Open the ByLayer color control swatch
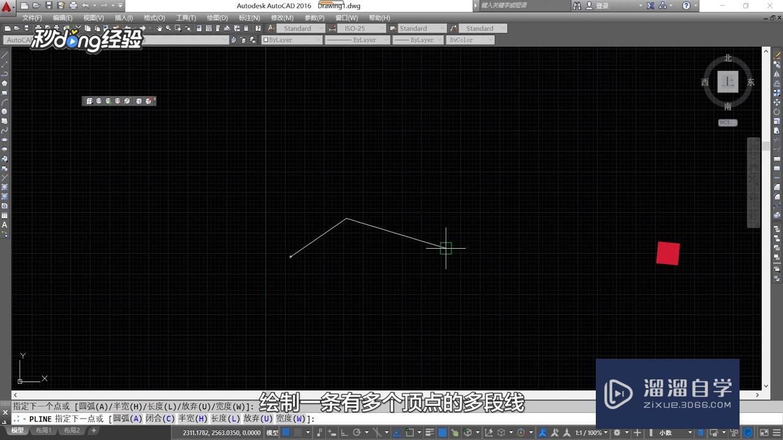783x440 pixels. [292, 40]
